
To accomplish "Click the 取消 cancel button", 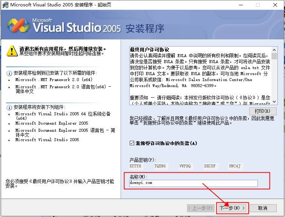I will pos(262,208).
